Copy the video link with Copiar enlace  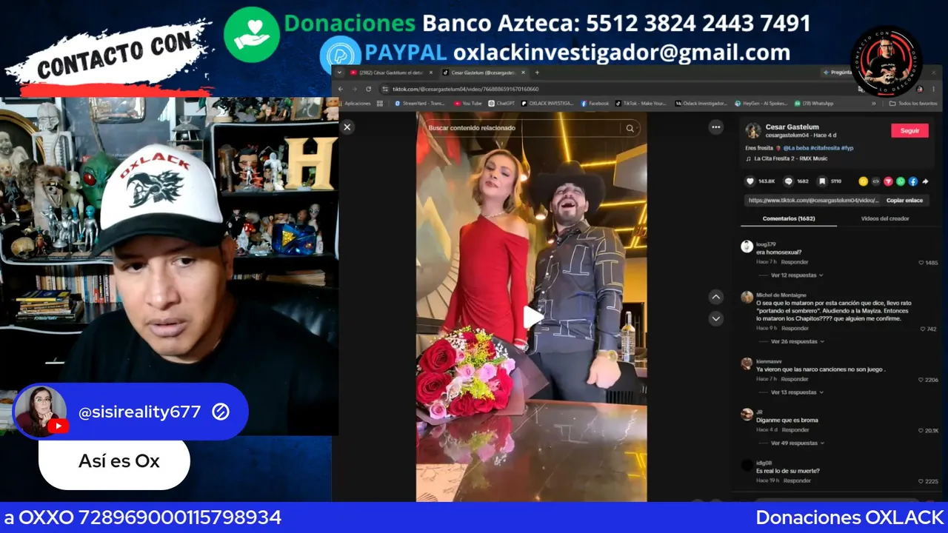904,201
